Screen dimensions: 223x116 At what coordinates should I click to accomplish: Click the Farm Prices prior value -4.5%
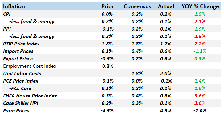[x=107, y=110]
